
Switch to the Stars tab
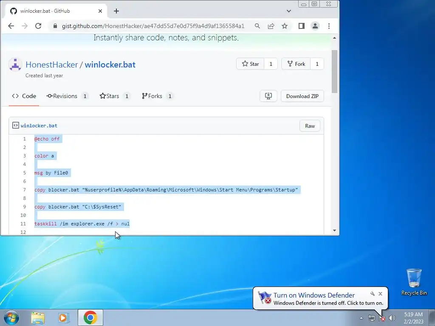[115, 96]
